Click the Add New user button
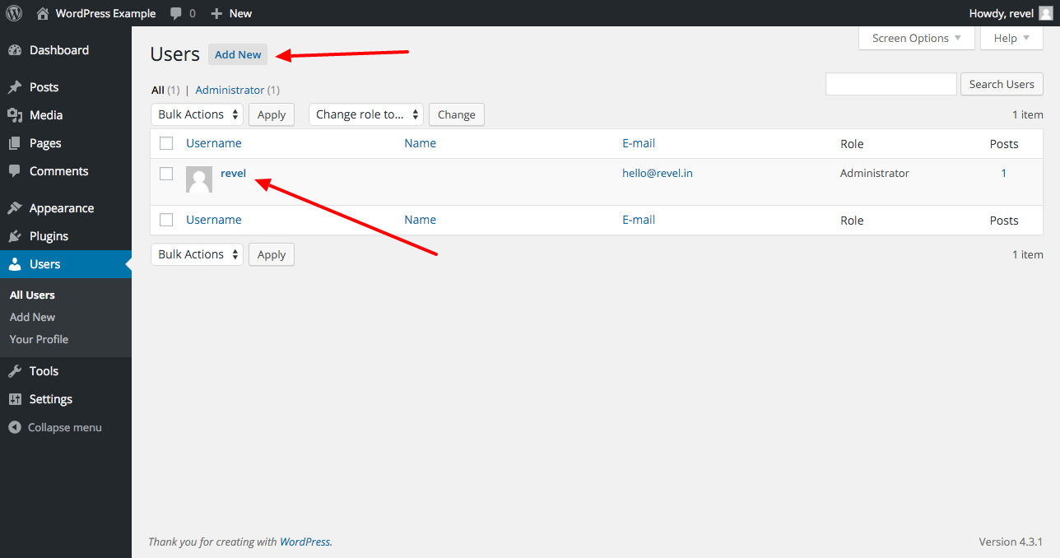1060x558 pixels. (237, 54)
